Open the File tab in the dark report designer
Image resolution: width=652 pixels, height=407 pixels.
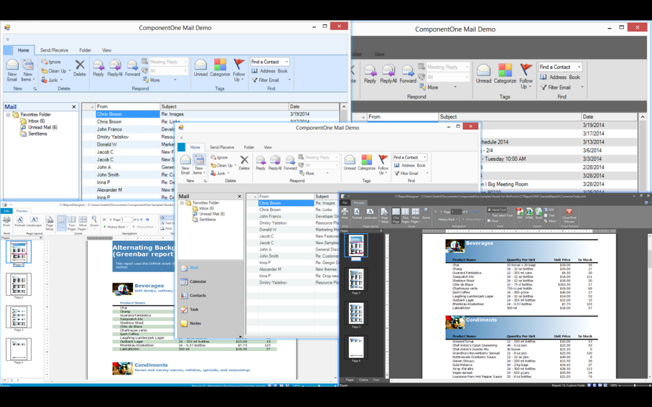click(344, 203)
